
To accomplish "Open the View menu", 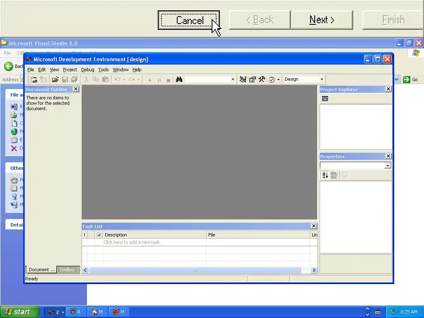I will point(54,70).
